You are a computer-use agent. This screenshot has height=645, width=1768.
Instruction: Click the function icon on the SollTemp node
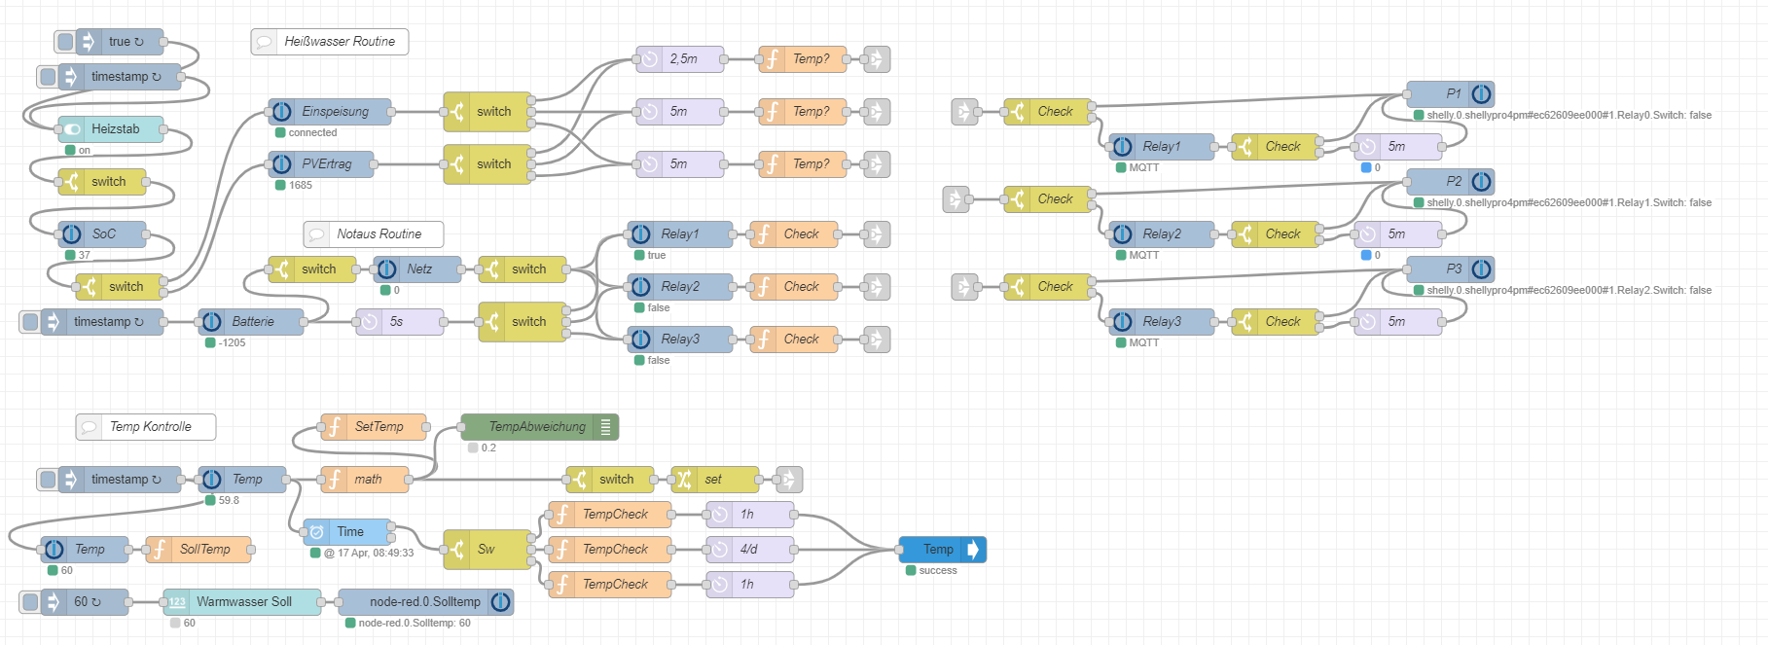159,550
